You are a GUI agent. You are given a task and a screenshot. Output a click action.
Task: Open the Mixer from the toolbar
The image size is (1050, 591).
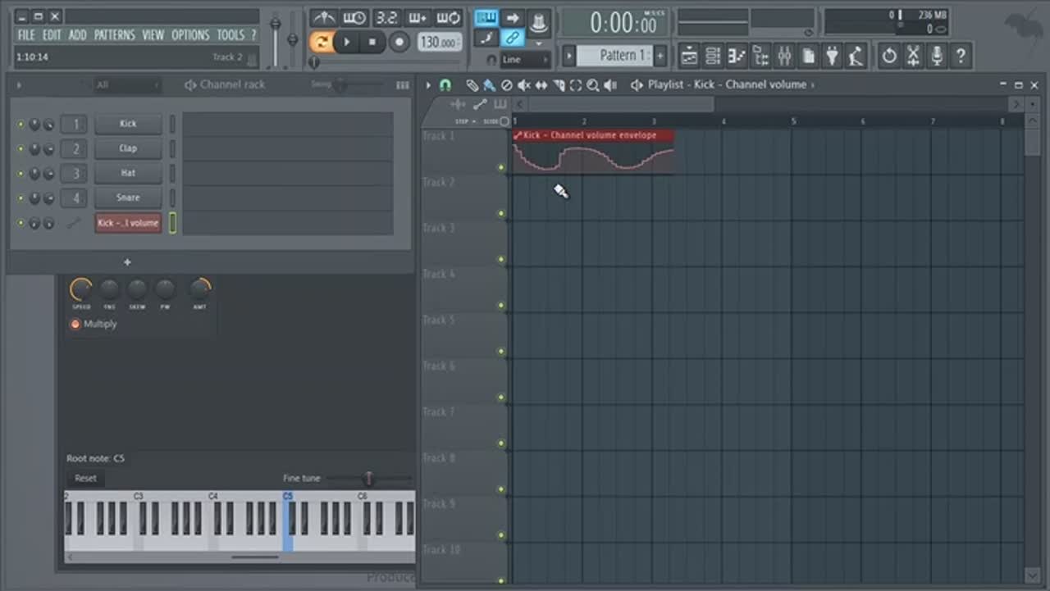coord(784,56)
